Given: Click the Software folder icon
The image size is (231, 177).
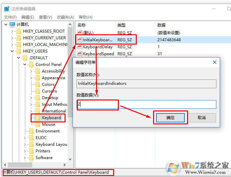Looking at the screenshot, I should coord(31,158).
